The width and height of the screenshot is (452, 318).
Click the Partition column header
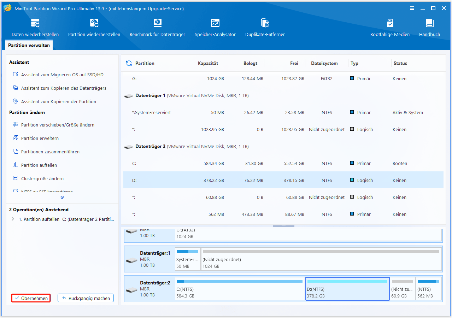(x=145, y=64)
